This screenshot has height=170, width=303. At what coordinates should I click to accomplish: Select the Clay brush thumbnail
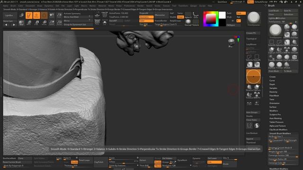tap(287, 27)
